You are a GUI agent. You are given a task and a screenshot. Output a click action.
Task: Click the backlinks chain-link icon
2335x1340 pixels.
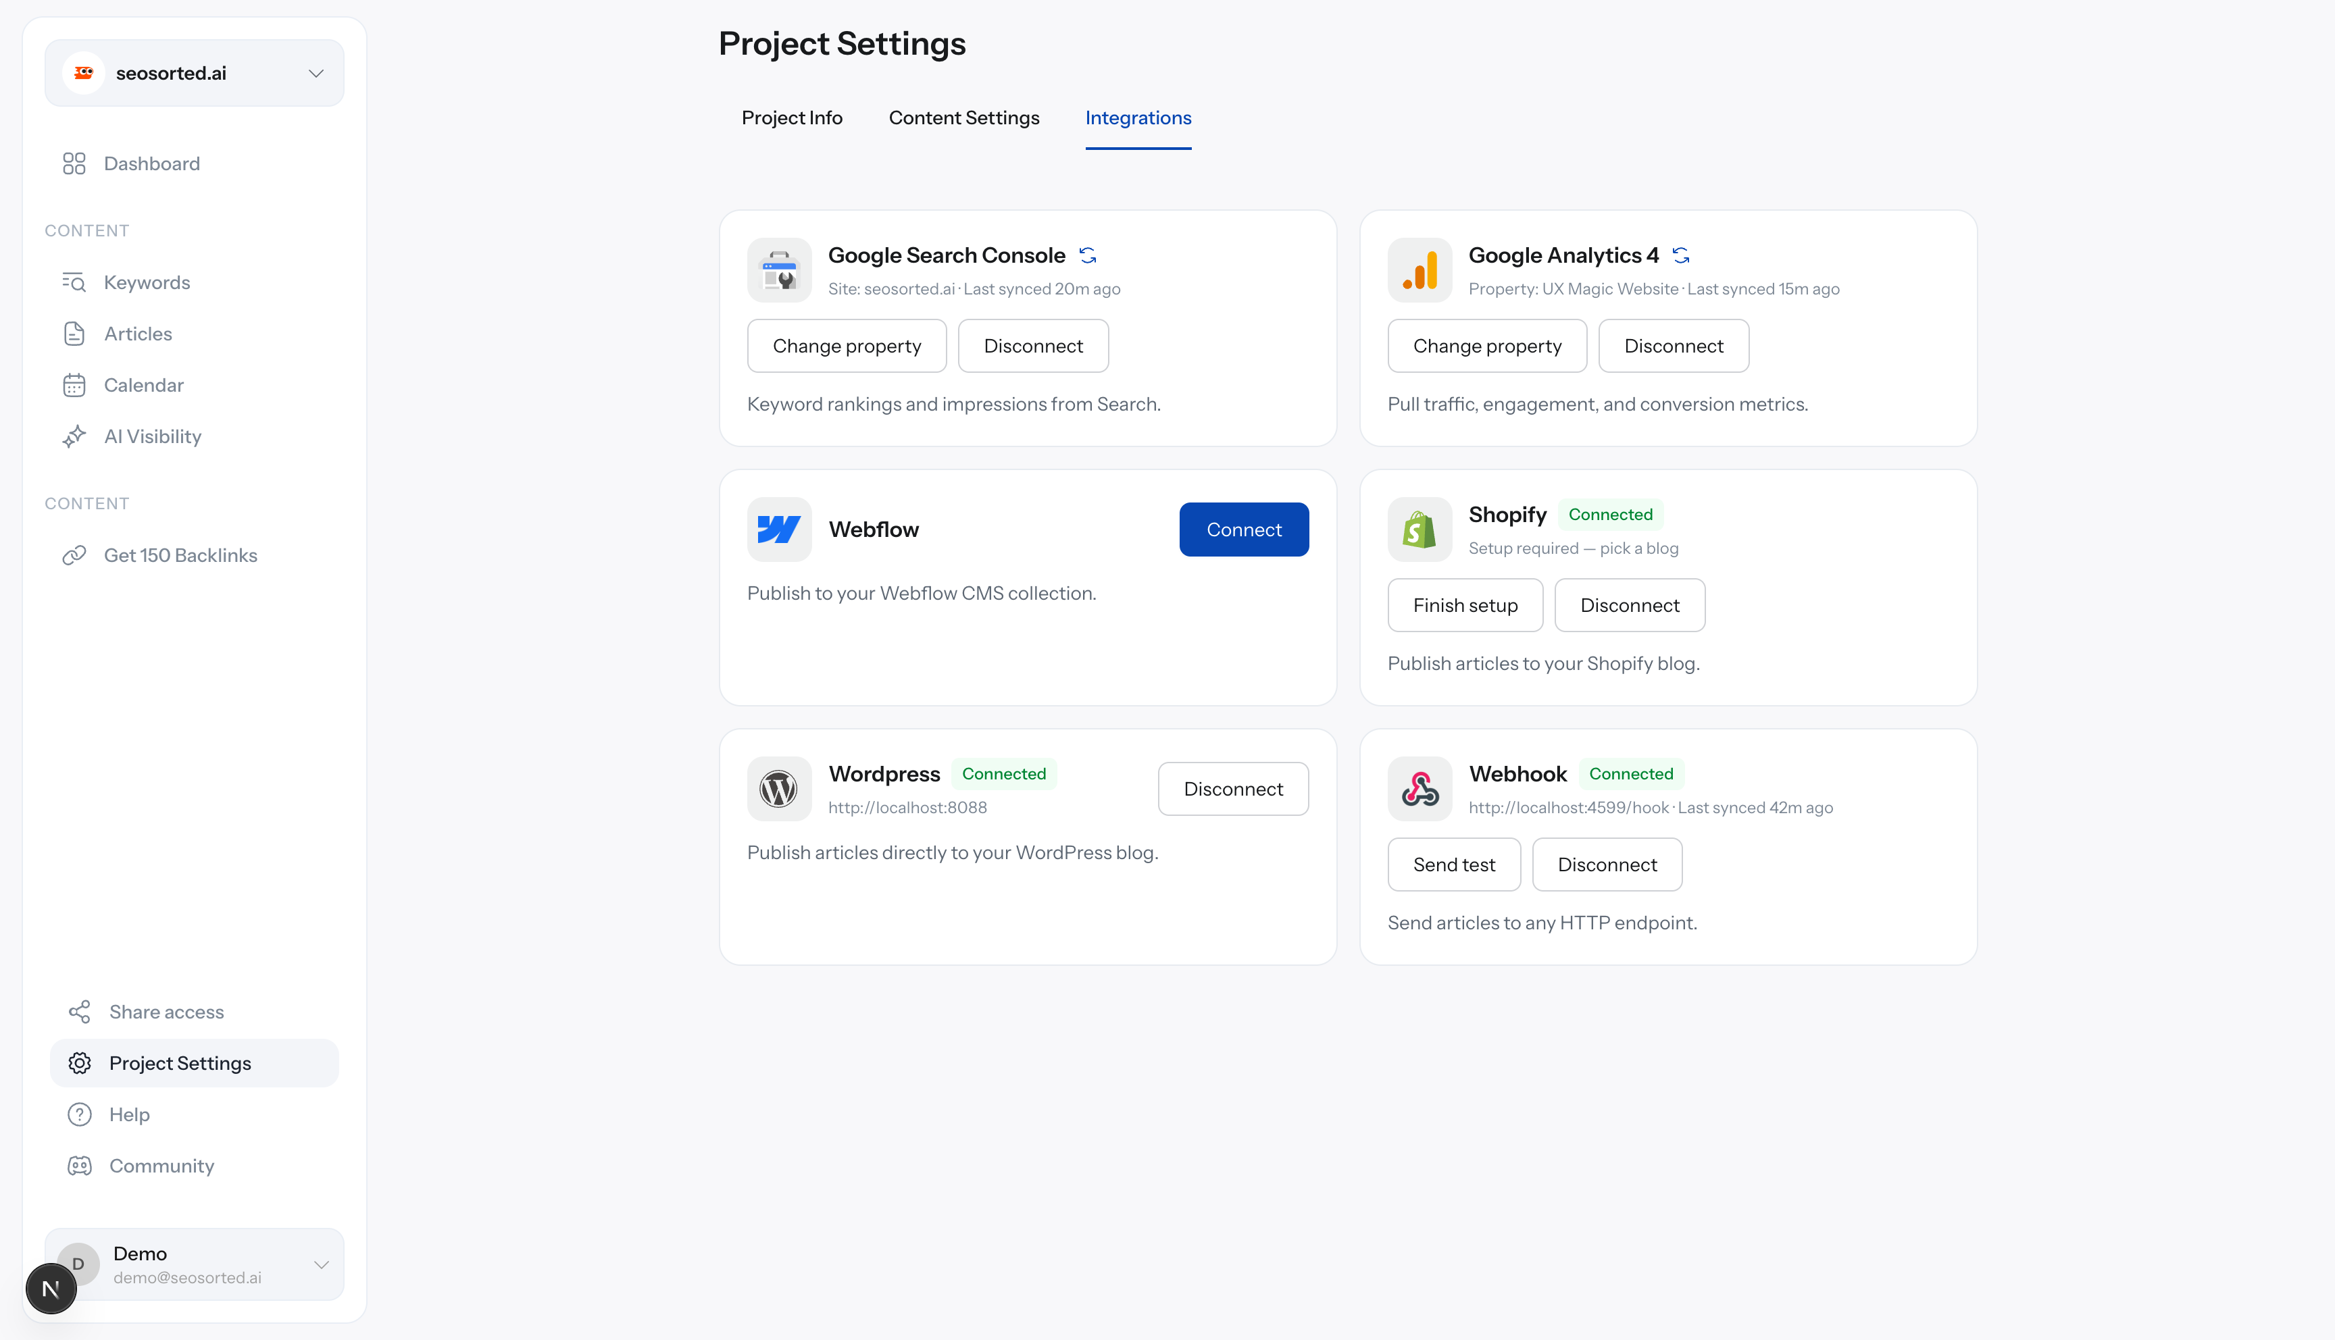pos(74,555)
